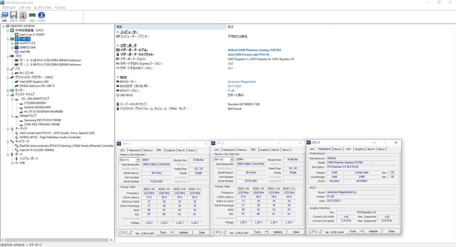Click the レポート floppy disk toolbar icon
Viewport: 456px width, 247px height.
point(14,17)
